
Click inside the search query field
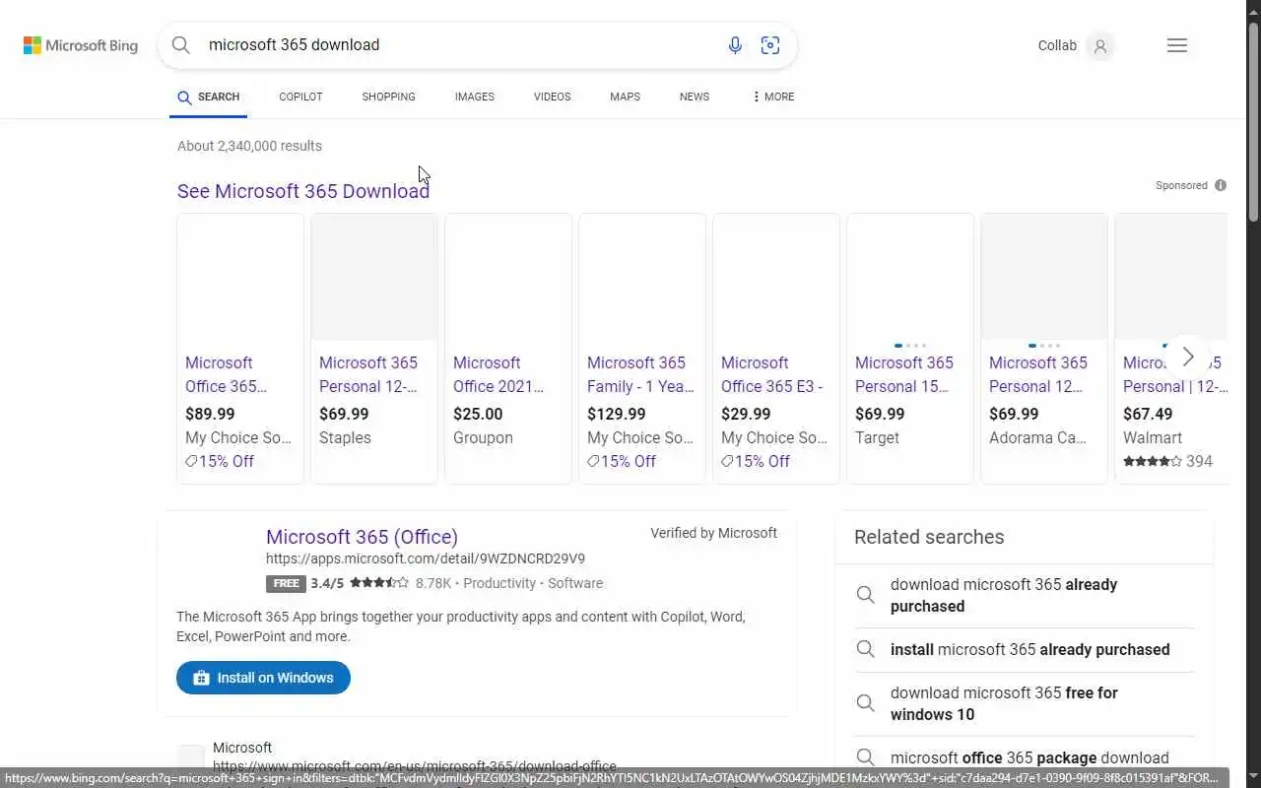453,45
